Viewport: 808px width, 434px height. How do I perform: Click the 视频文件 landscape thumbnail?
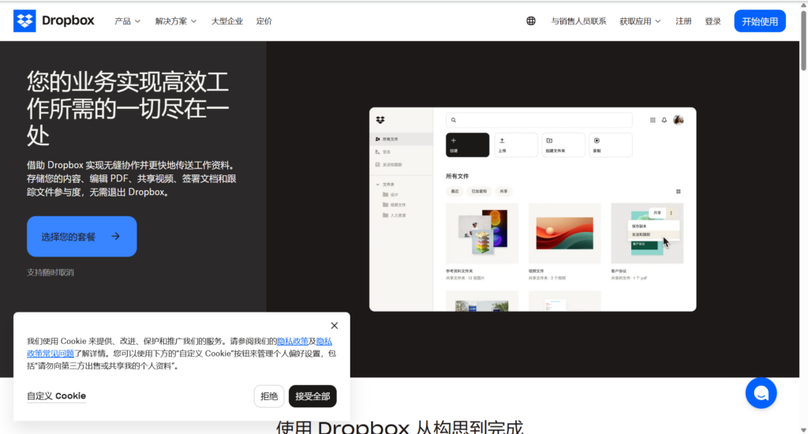[565, 234]
